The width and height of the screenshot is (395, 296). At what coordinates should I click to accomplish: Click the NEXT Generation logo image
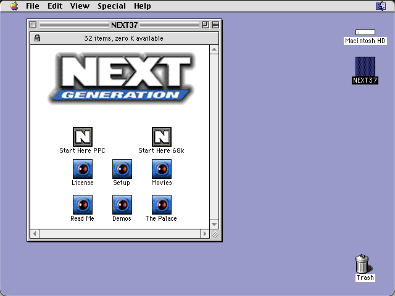tap(122, 78)
